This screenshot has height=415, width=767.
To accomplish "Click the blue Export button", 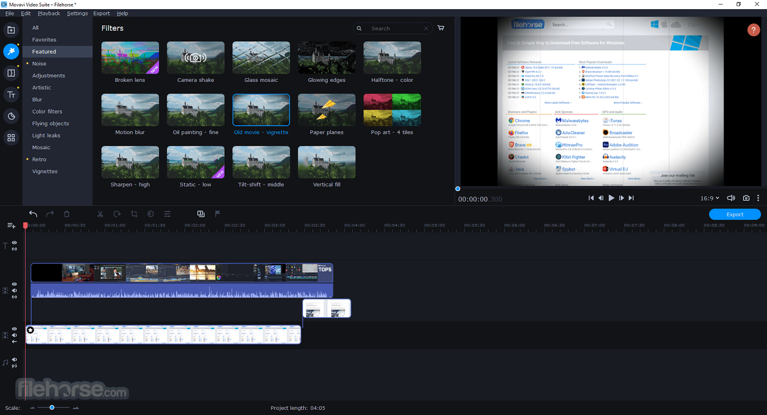I will tap(735, 214).
